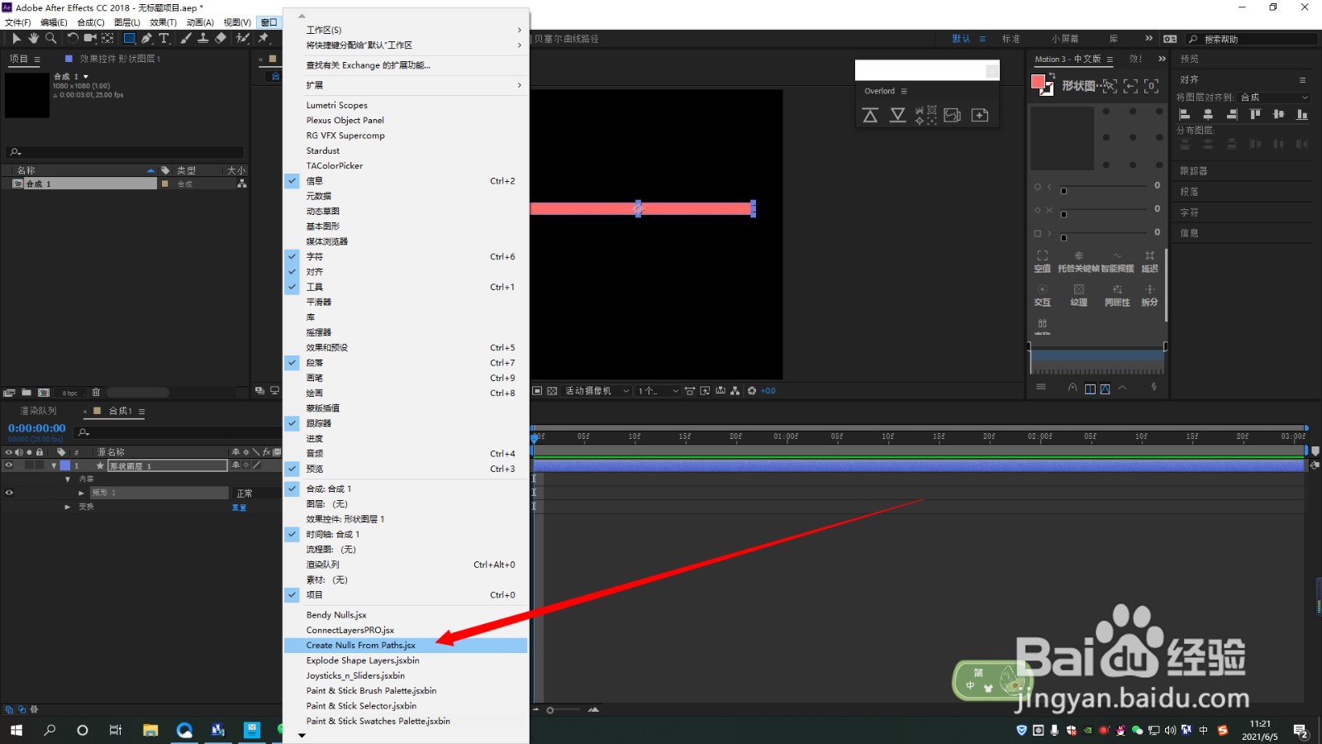The height and width of the screenshot is (744, 1322).
Task: Click the Motion 3 拆分 (Break) tool
Action: pos(1149,295)
